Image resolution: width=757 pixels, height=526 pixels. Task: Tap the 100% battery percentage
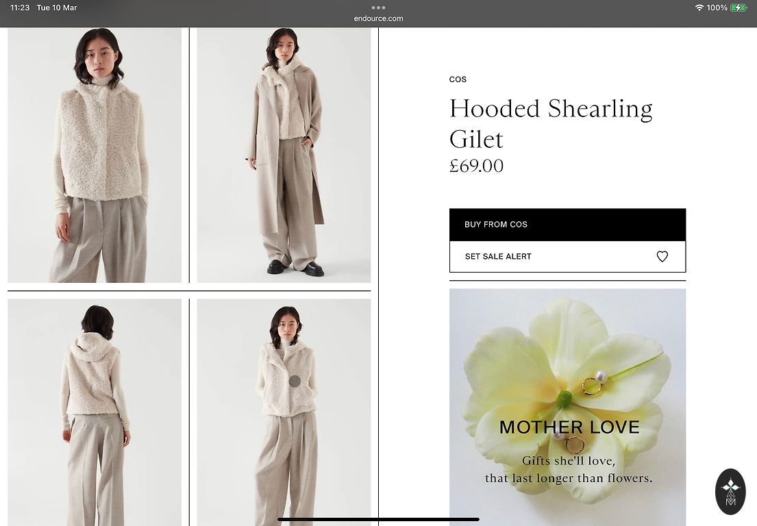[x=717, y=8]
